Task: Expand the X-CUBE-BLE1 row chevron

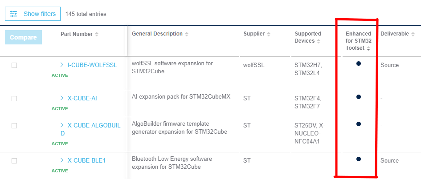Action: [x=62, y=160]
